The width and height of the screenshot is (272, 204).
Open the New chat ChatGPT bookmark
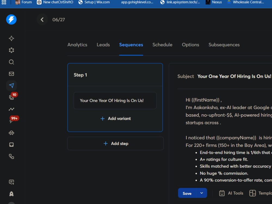click(x=55, y=2)
